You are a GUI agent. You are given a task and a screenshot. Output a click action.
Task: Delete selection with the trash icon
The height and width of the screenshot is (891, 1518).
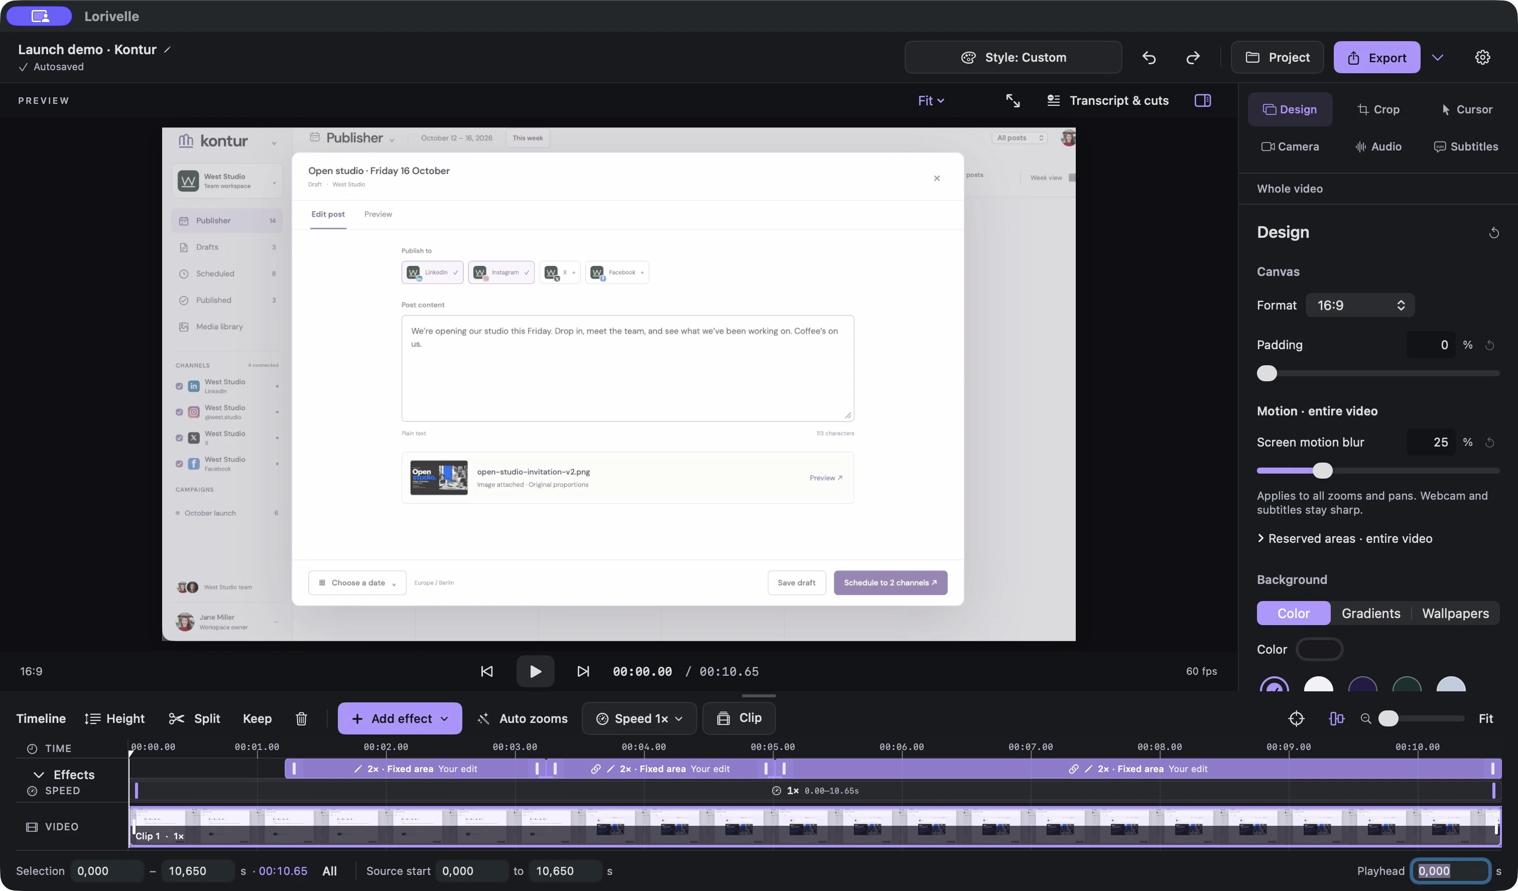301,718
